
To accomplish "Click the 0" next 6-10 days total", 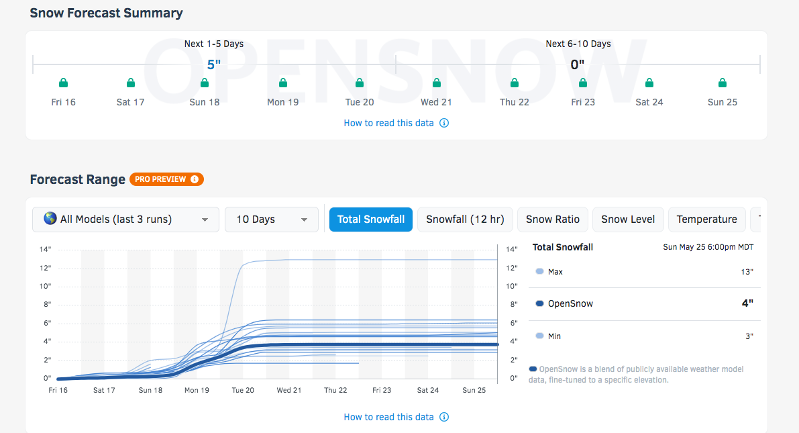I will 578,64.
